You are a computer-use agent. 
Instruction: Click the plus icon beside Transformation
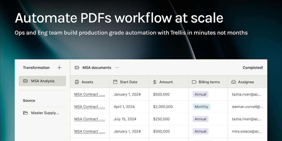pos(59,67)
